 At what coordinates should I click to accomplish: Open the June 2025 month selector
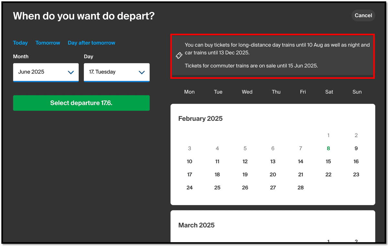[x=46, y=72]
